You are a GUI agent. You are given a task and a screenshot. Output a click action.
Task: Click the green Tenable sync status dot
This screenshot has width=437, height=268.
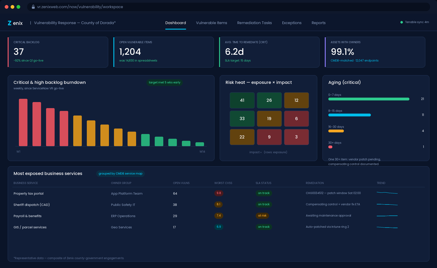402,22
